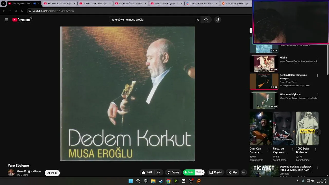
Task: Show next shorts with right chevron
Action: (x=318, y=132)
